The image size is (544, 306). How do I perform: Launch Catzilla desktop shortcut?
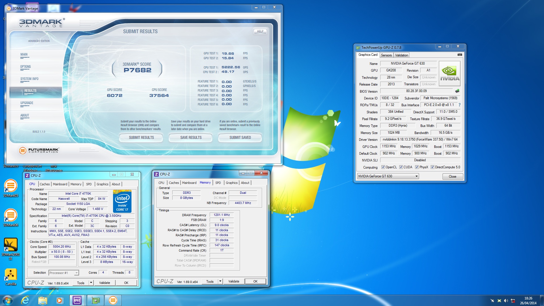tap(10, 277)
